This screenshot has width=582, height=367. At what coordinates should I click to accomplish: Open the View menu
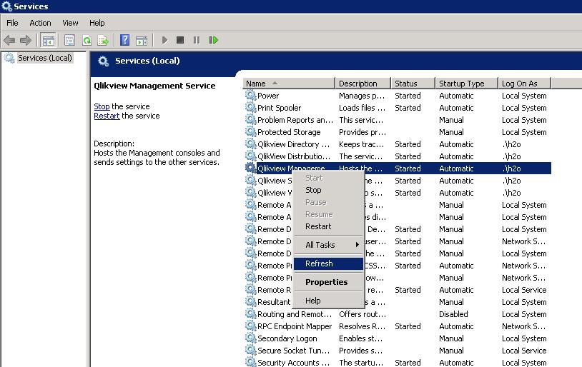tap(70, 23)
